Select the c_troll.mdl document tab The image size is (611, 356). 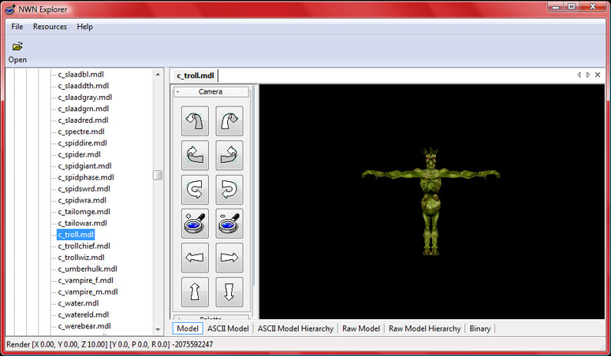point(196,76)
